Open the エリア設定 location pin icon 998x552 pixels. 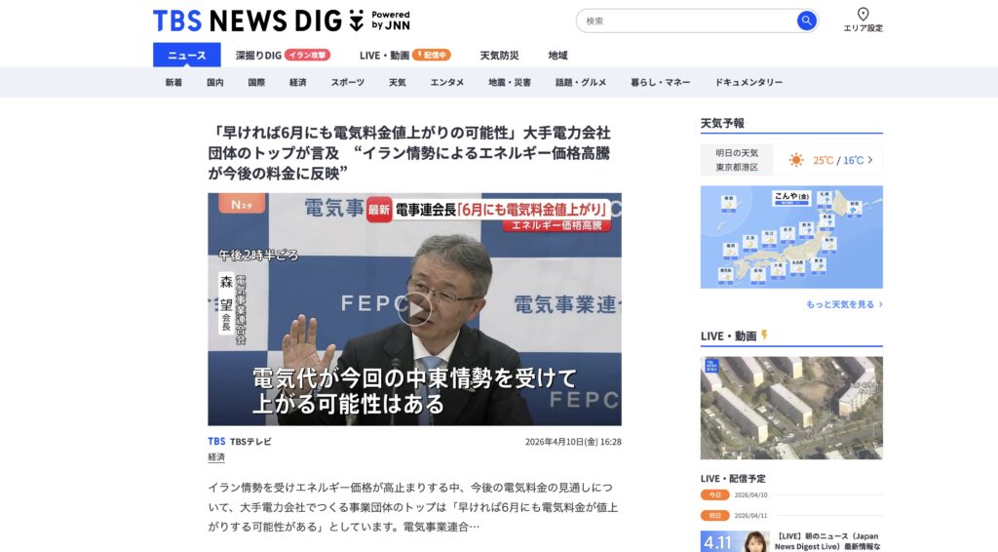864,14
